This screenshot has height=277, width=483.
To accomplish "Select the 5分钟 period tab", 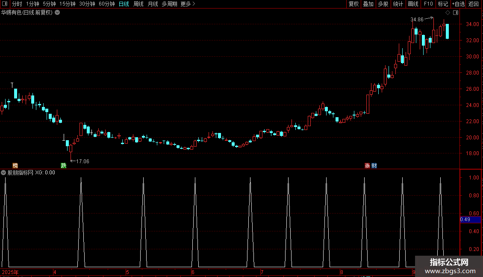I will pos(49,4).
